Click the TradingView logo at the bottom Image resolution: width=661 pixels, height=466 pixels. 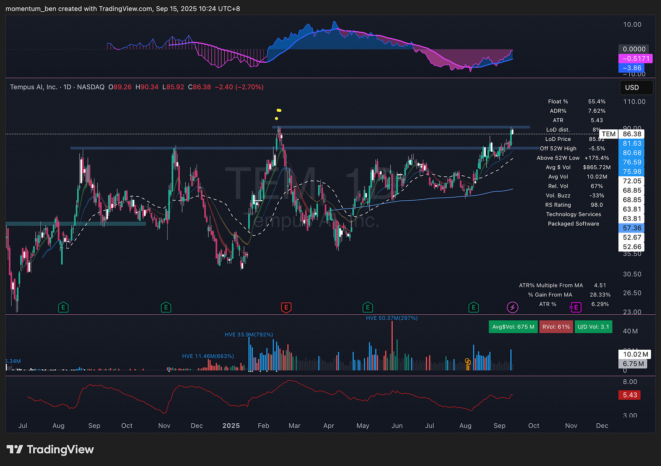[50, 450]
